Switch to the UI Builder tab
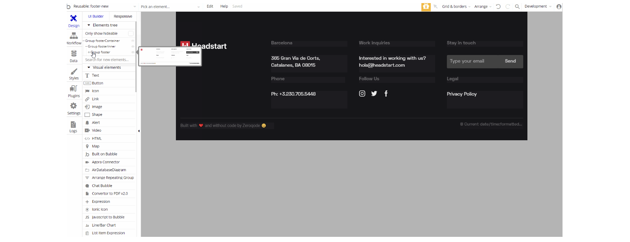This screenshot has height=242, width=630. [96, 16]
